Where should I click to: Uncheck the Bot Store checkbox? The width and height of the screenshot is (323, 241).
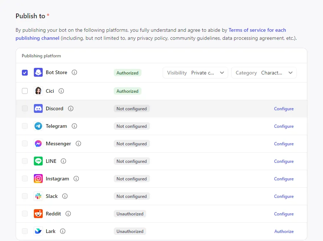[x=25, y=73]
